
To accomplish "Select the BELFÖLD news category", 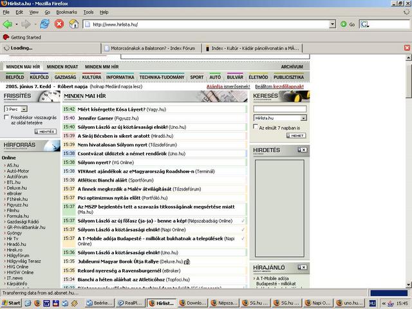I will 15,77.
